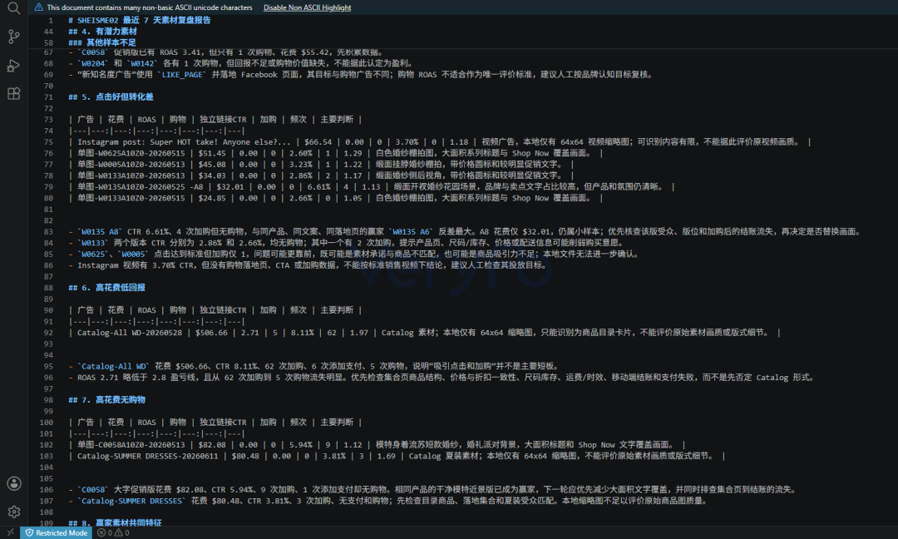Click the Restricted Mode status item

(x=57, y=532)
